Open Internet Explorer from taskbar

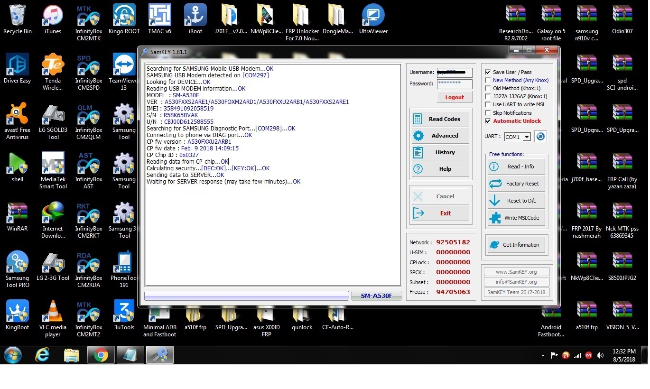click(43, 355)
